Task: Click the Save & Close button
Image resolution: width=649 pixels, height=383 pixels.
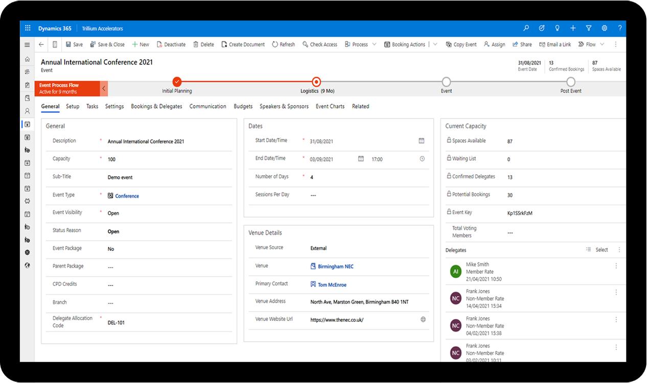Action: 107,44
